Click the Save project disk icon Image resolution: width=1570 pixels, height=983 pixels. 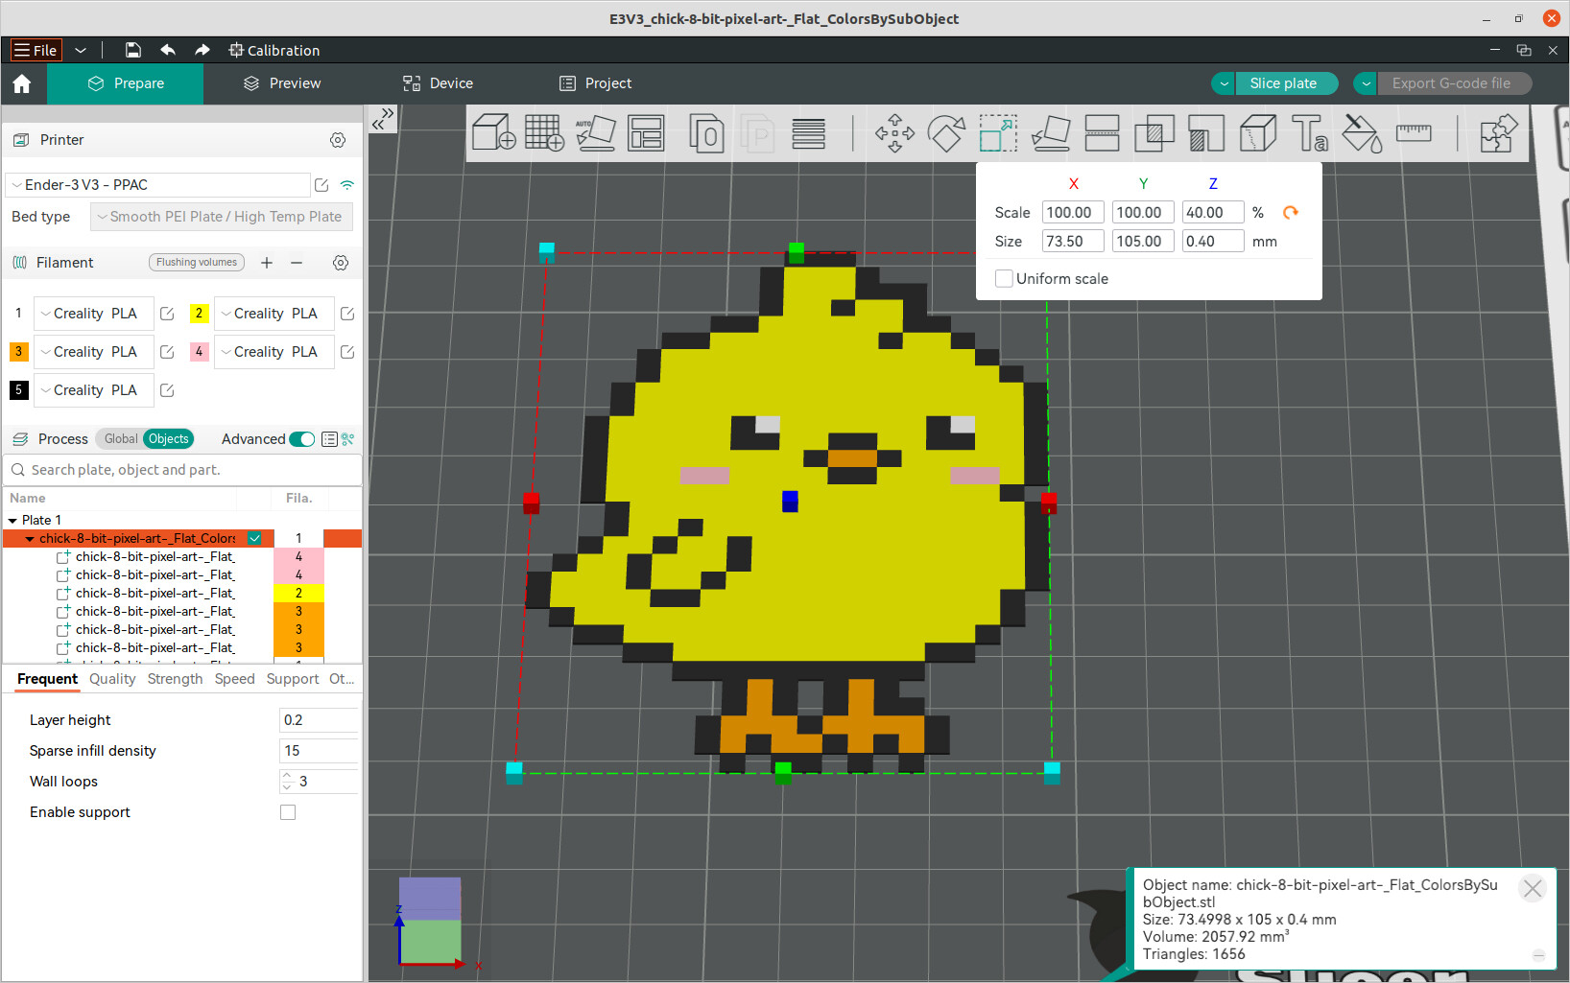coord(133,50)
